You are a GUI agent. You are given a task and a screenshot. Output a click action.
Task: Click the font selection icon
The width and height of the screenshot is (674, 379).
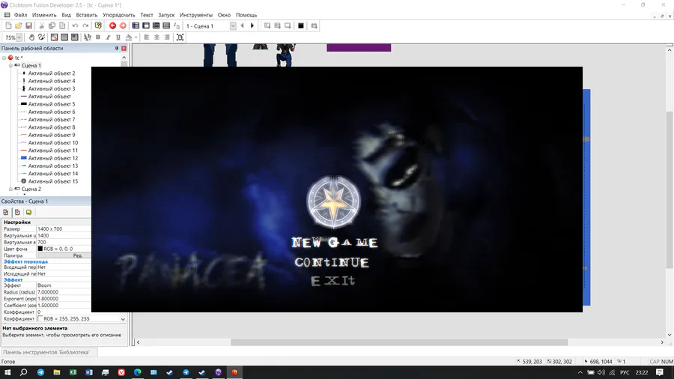pyautogui.click(x=88, y=37)
